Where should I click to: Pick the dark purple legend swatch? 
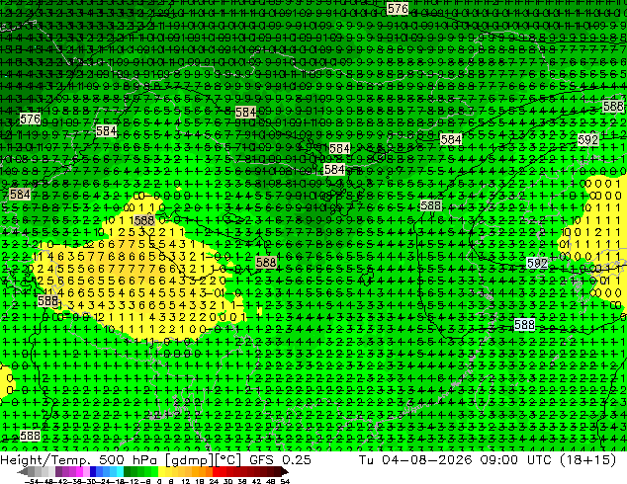[x=58, y=471]
